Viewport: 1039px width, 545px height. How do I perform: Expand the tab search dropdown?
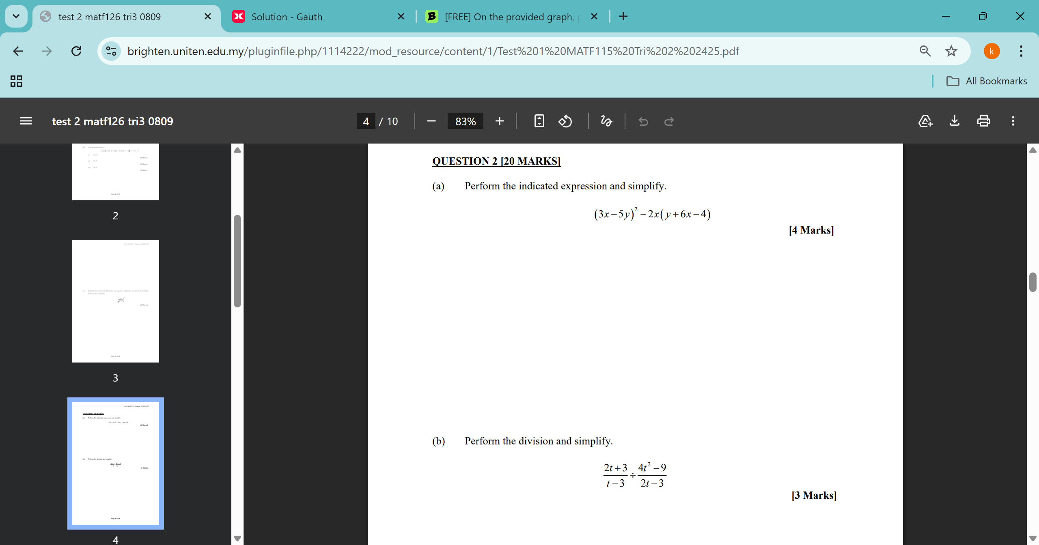(16, 16)
